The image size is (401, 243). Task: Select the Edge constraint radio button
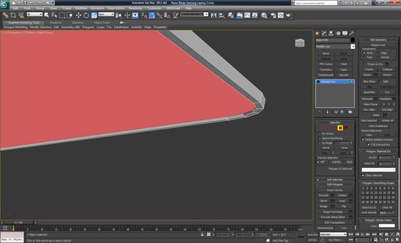pyautogui.click(x=379, y=53)
